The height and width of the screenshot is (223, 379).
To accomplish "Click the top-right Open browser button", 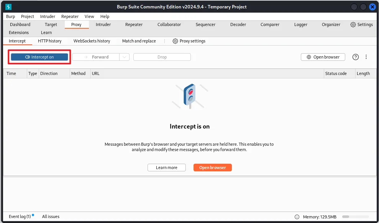I will [323, 57].
